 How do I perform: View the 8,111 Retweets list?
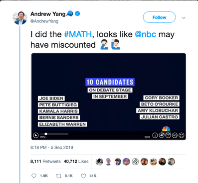(45, 161)
